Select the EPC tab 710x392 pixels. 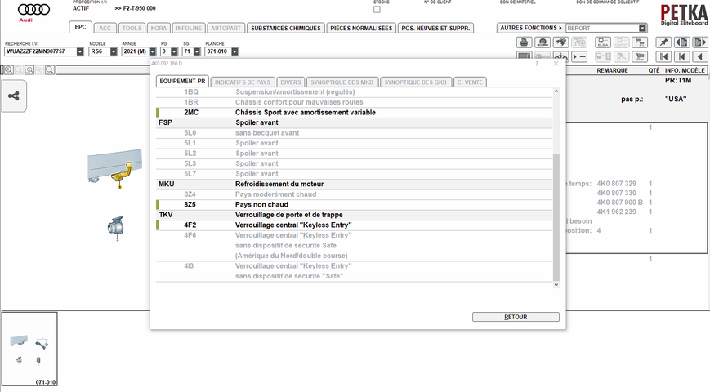click(81, 27)
